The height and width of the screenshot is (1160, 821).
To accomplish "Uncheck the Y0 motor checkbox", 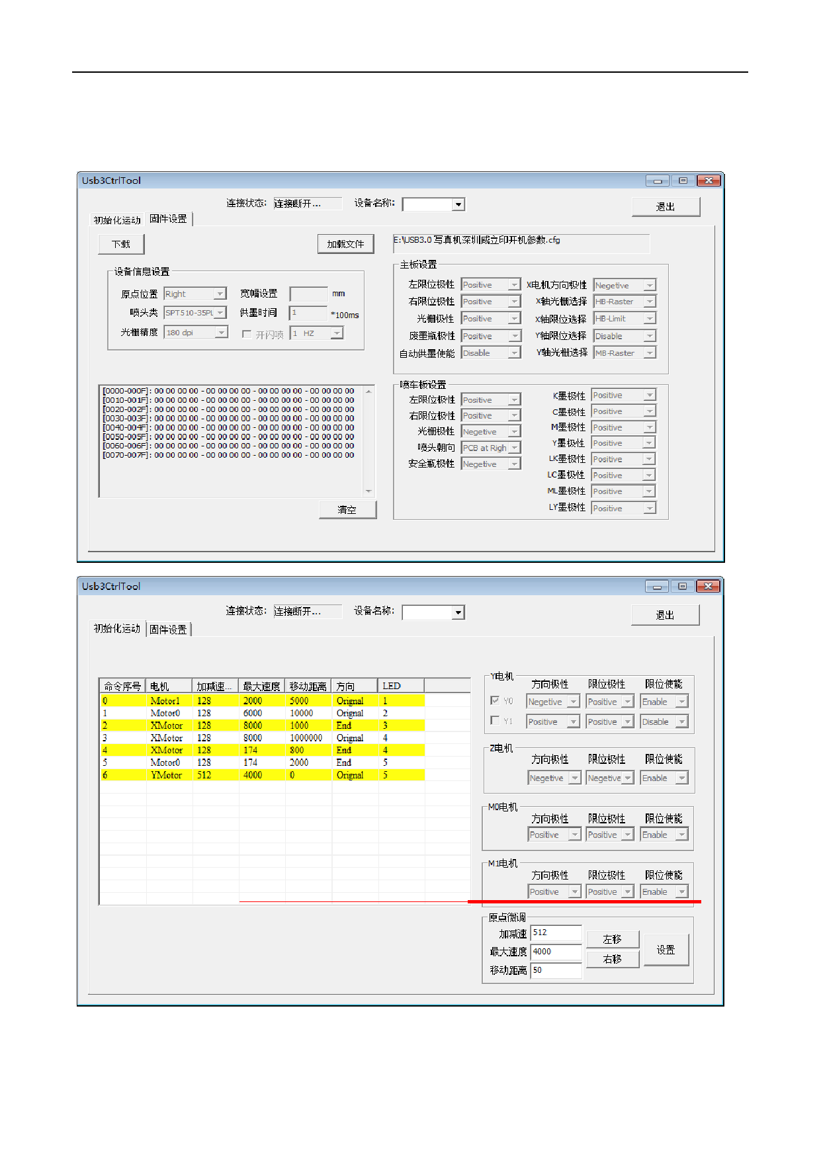I will click(495, 700).
